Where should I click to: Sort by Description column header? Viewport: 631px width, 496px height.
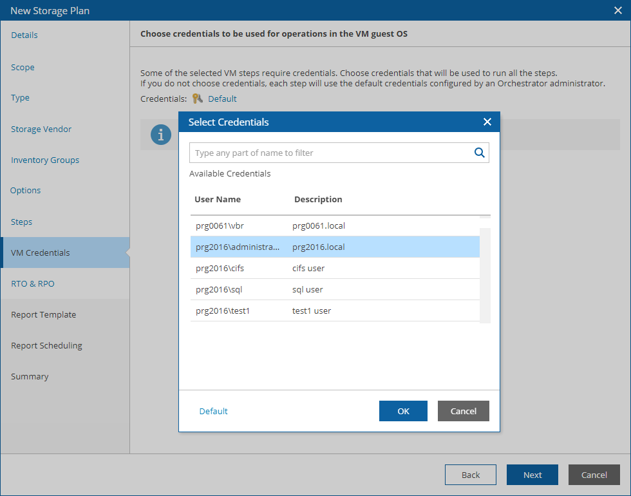click(318, 199)
